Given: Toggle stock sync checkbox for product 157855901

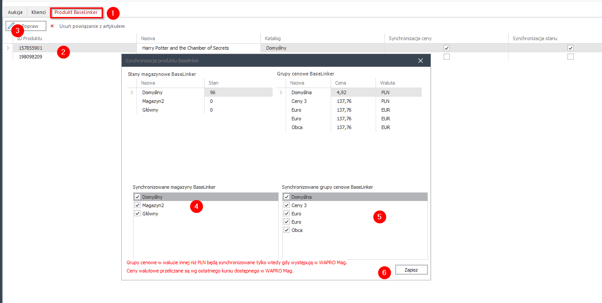Looking at the screenshot, I should [570, 48].
